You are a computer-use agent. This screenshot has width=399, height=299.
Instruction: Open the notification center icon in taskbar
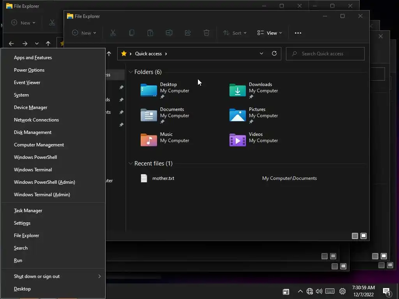tap(387, 292)
